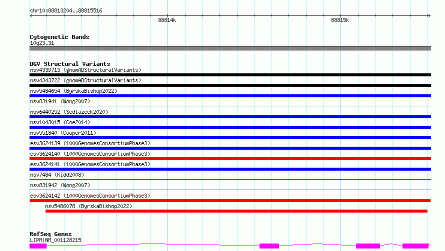Click the thin blue line under nsv831941
This screenshot has height=251, width=445.
[x=230, y=106]
